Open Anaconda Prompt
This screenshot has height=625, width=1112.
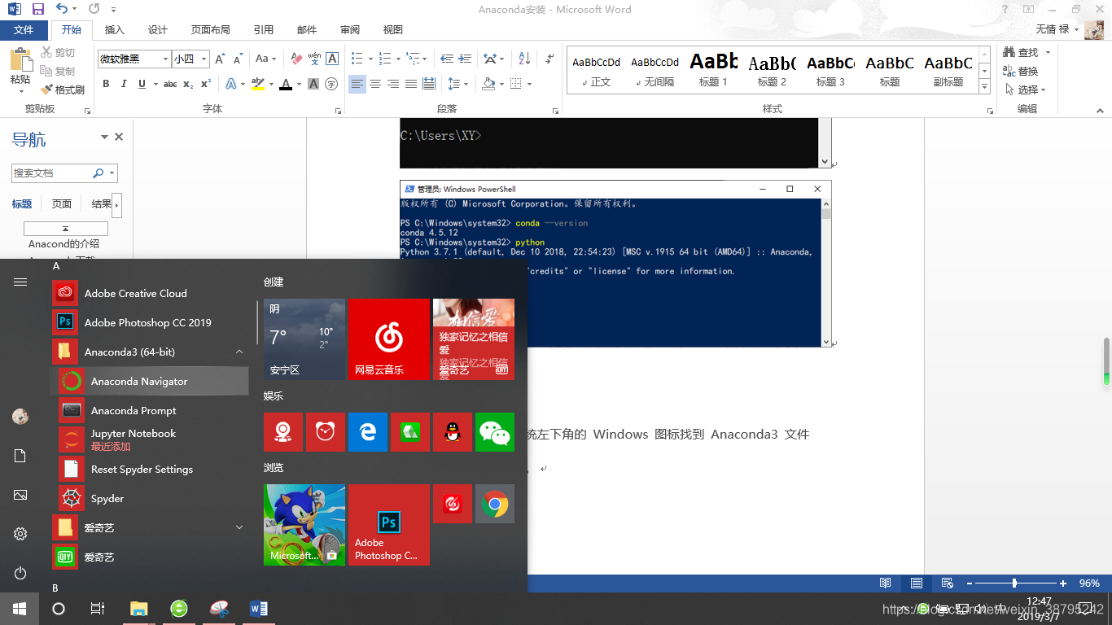tap(150, 411)
